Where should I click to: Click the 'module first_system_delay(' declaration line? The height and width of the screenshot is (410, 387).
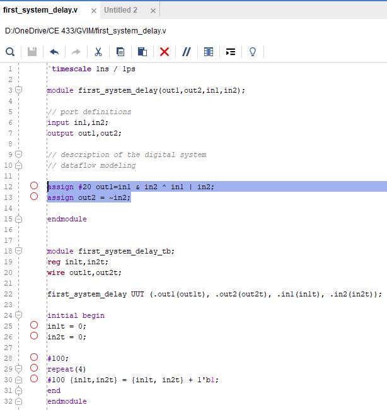pyautogui.click(x=146, y=90)
